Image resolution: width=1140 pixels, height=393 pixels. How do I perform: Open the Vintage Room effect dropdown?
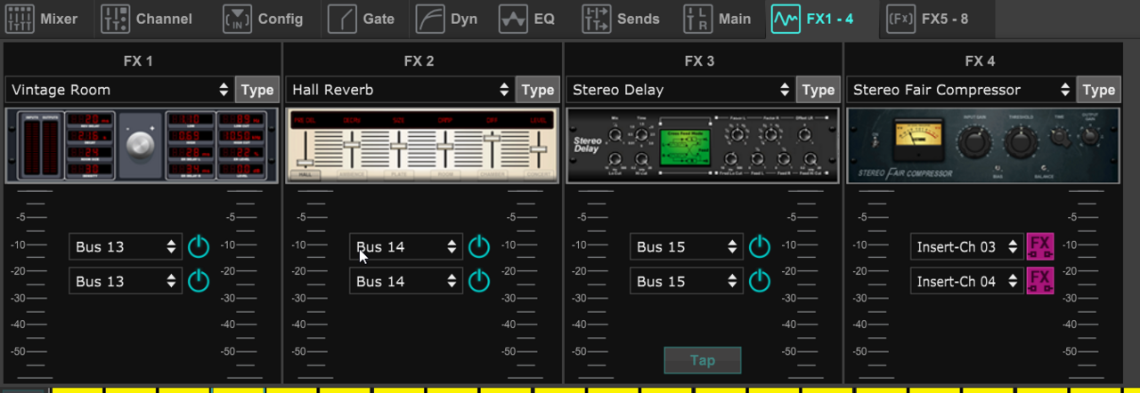tap(119, 90)
